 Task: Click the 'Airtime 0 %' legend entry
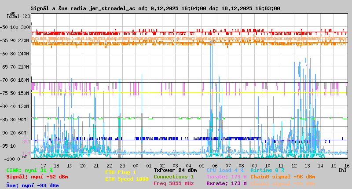click(x=268, y=170)
